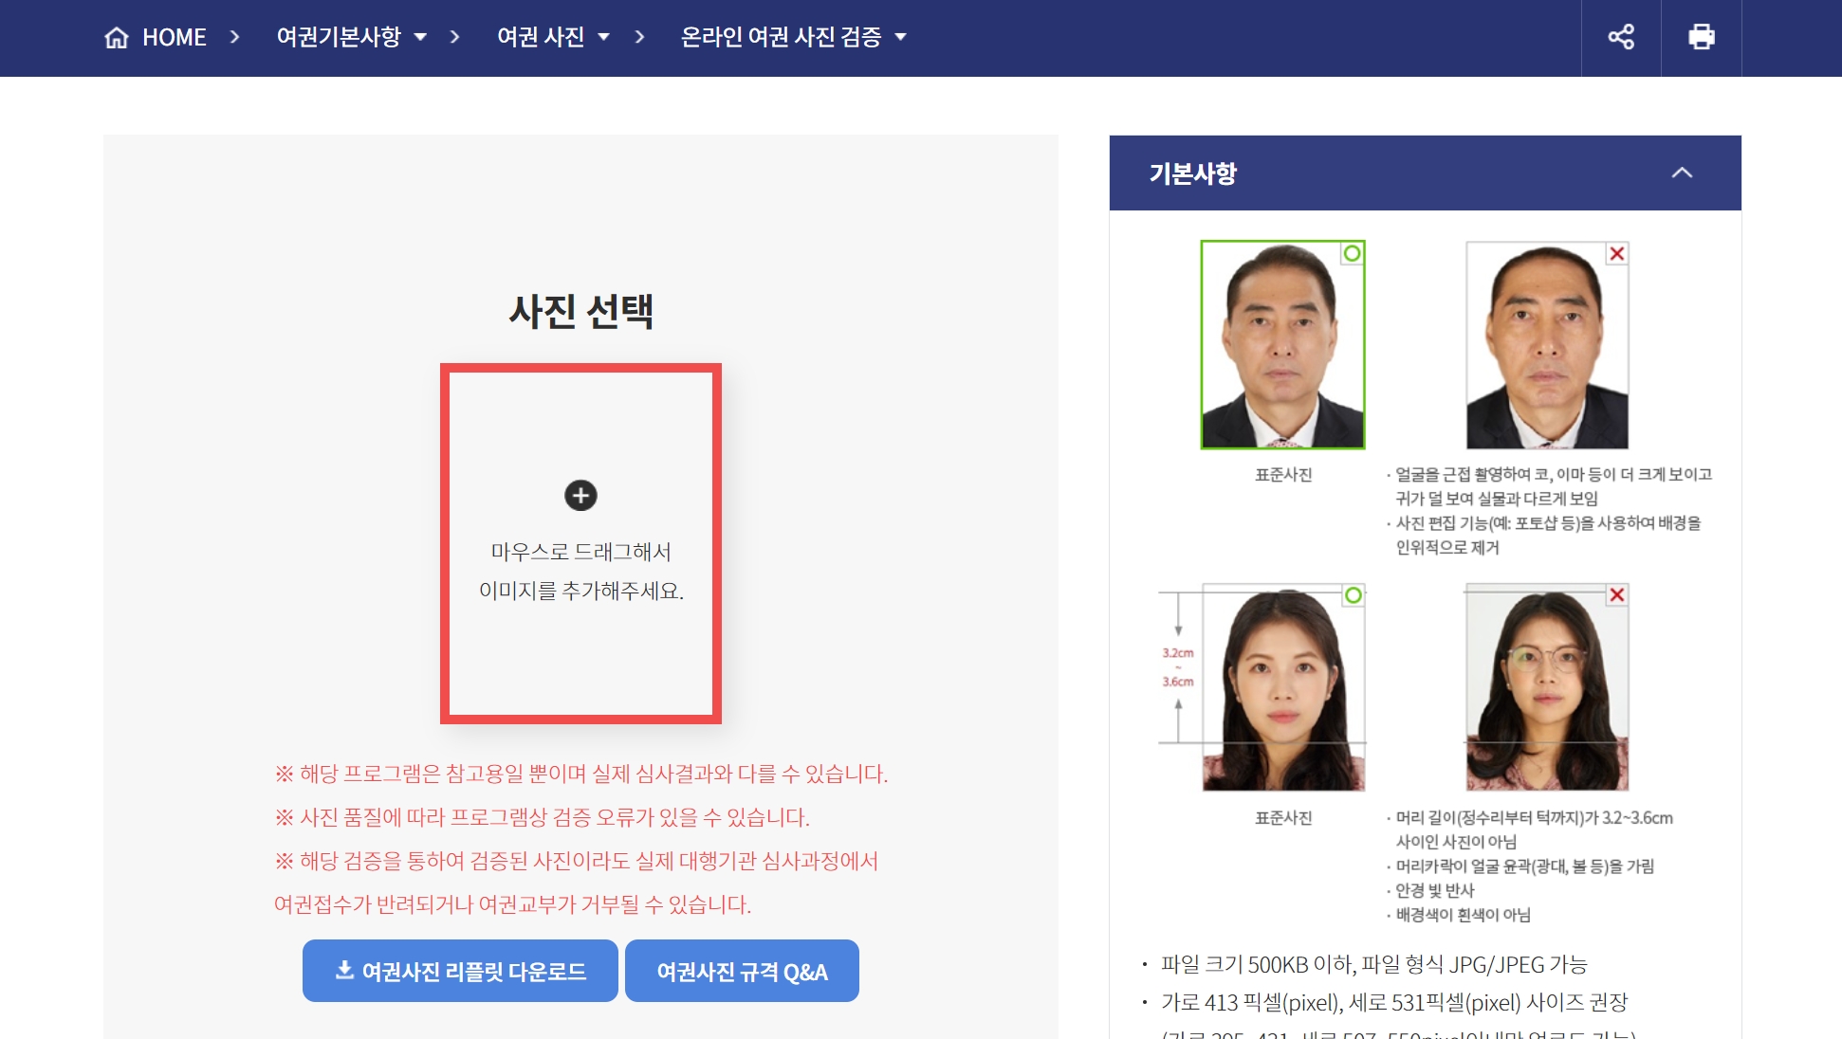Viewport: 1842px width, 1039px height.
Task: Click 기본사항 panel header title
Action: [x=1192, y=173]
